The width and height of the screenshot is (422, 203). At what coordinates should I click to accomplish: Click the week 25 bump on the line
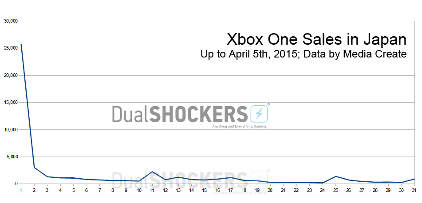[336, 176]
